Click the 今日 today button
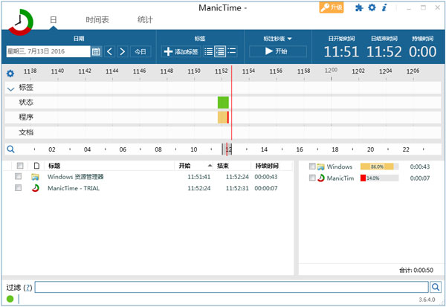Image resolution: width=446 pixels, height=307 pixels. 140,51
